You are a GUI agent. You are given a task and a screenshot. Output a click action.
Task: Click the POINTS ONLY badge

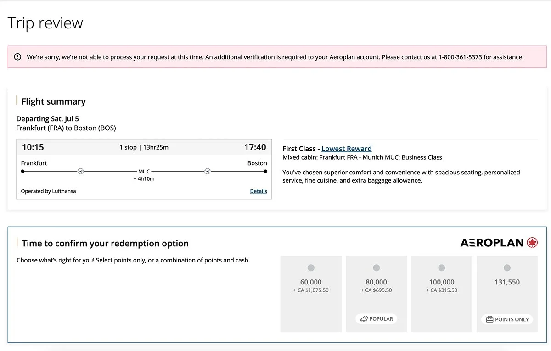coord(507,319)
